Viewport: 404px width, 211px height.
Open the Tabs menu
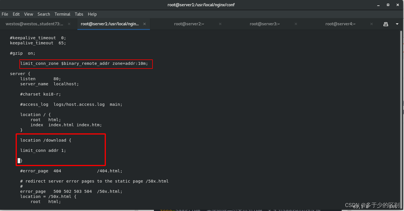tap(79, 14)
